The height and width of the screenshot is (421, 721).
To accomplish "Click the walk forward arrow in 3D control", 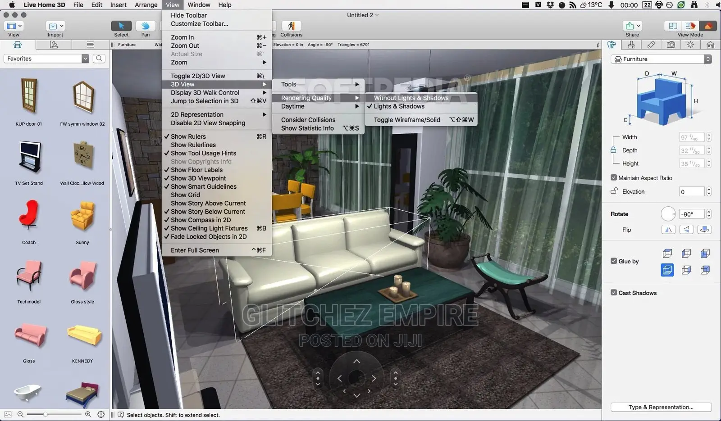I will [356, 362].
